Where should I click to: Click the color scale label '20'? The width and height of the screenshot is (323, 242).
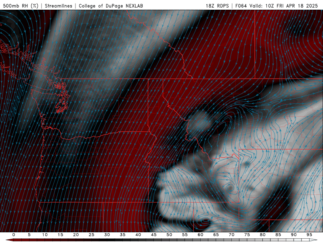coord(76,235)
